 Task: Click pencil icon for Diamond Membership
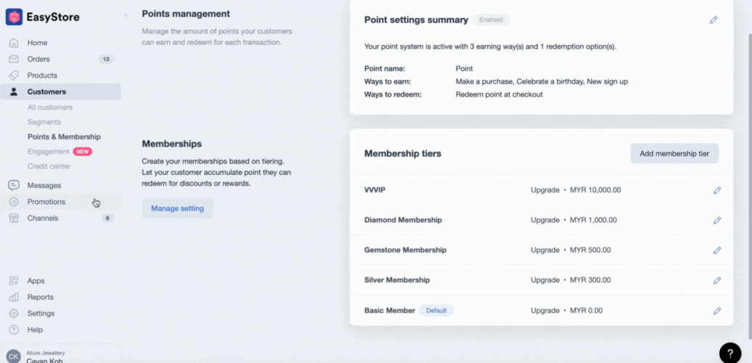pyautogui.click(x=717, y=220)
